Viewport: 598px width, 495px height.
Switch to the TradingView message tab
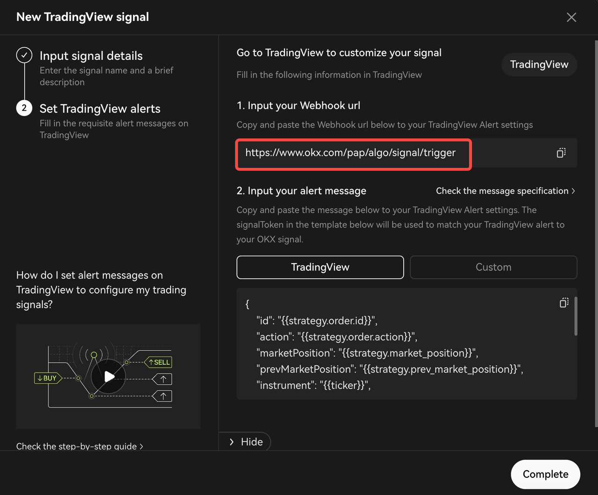[320, 267]
